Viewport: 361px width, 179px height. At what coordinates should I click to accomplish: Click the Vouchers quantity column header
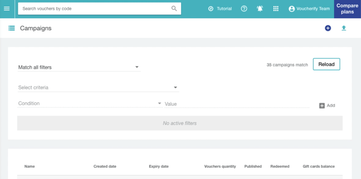(220, 166)
